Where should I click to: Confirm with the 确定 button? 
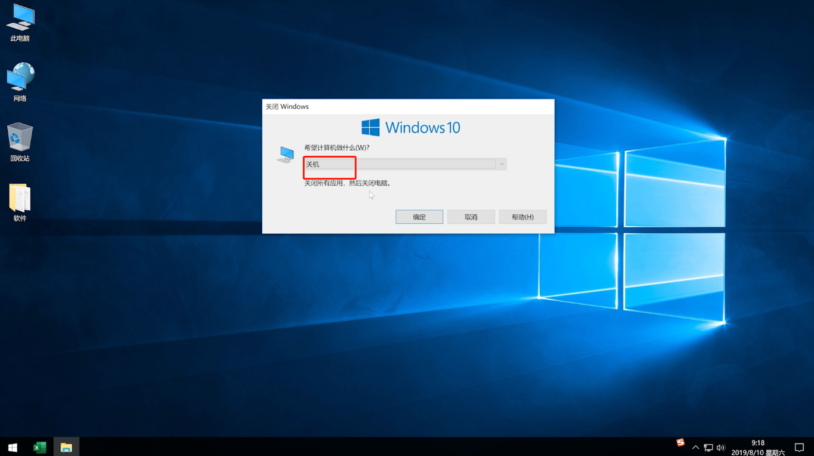419,217
